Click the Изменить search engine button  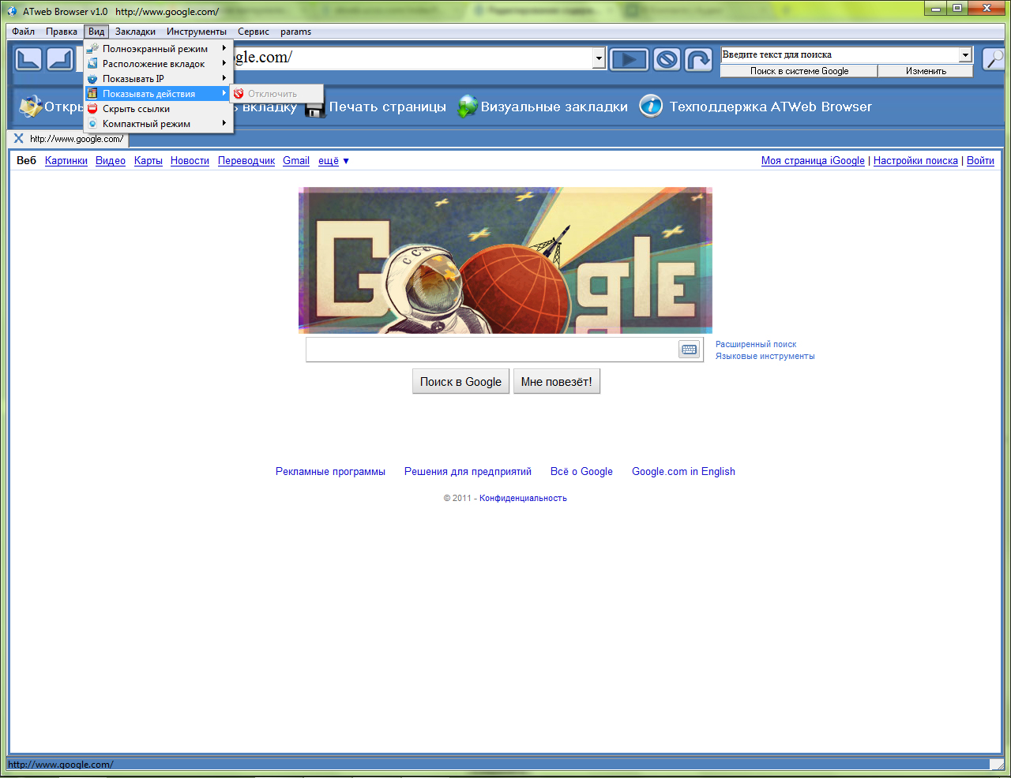(x=926, y=71)
